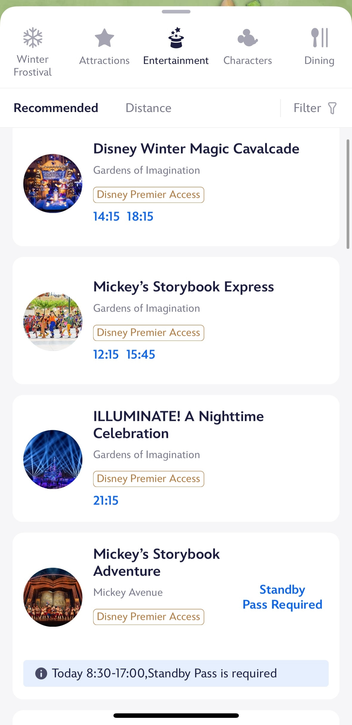Select the Attractions star icon

pos(104,38)
